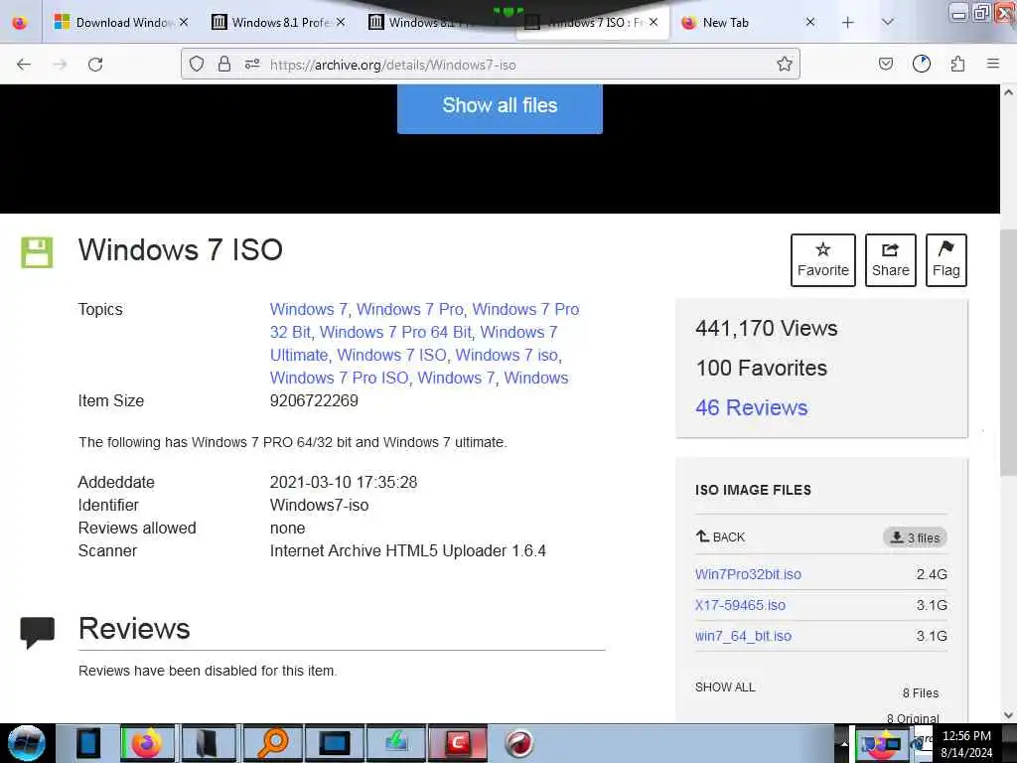Open the magnifier search app on taskbar
This screenshot has height=763, width=1017.
coord(272,743)
